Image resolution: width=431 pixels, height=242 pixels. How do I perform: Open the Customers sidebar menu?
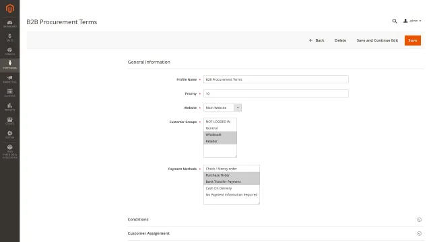tap(10, 65)
